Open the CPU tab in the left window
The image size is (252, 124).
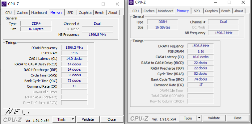[x=9, y=13]
